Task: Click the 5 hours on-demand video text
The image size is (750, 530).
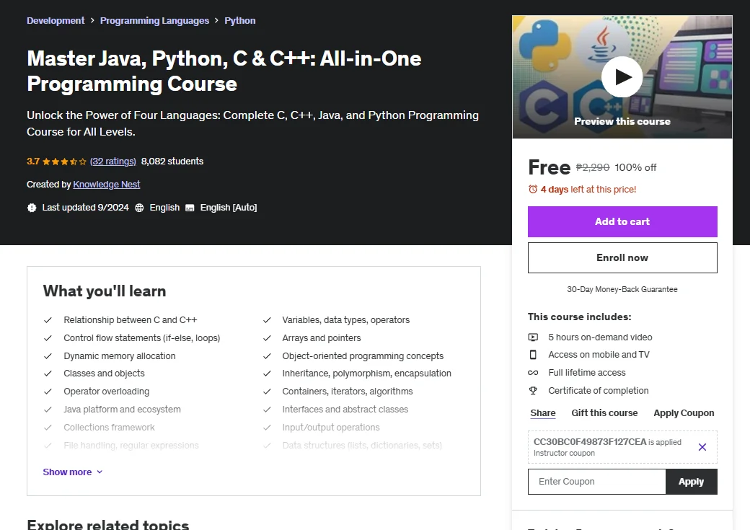Action: 600,337
